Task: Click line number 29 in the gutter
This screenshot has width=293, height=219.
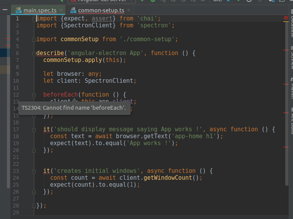Action: (x=16, y=212)
